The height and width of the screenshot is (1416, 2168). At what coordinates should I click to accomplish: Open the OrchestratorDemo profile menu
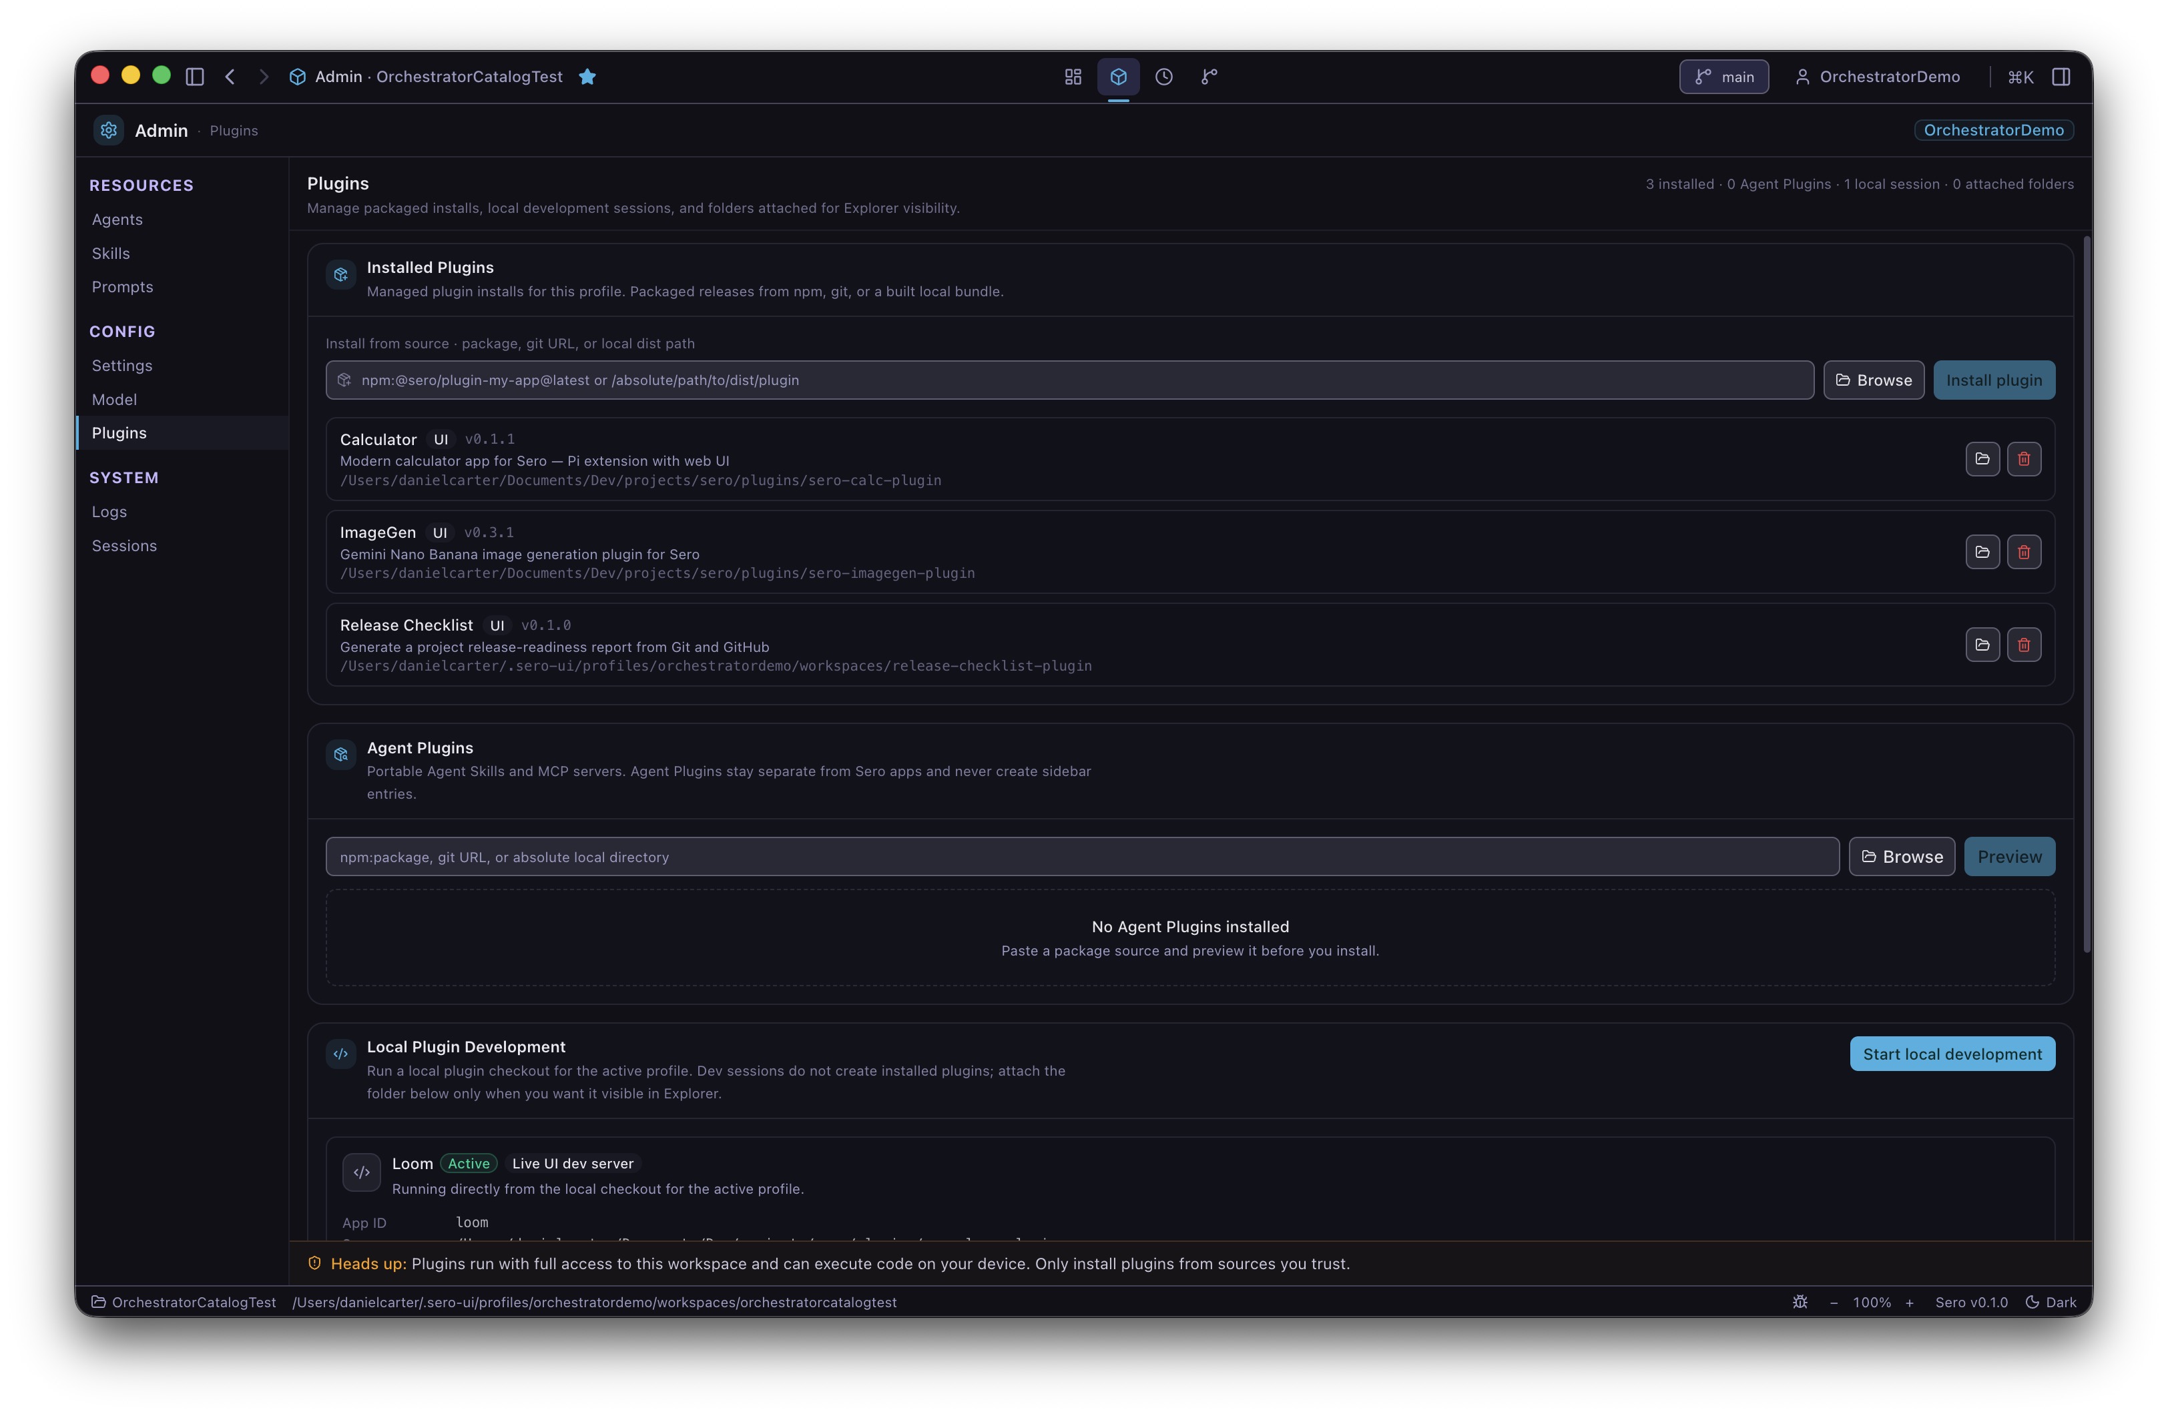(1878, 77)
